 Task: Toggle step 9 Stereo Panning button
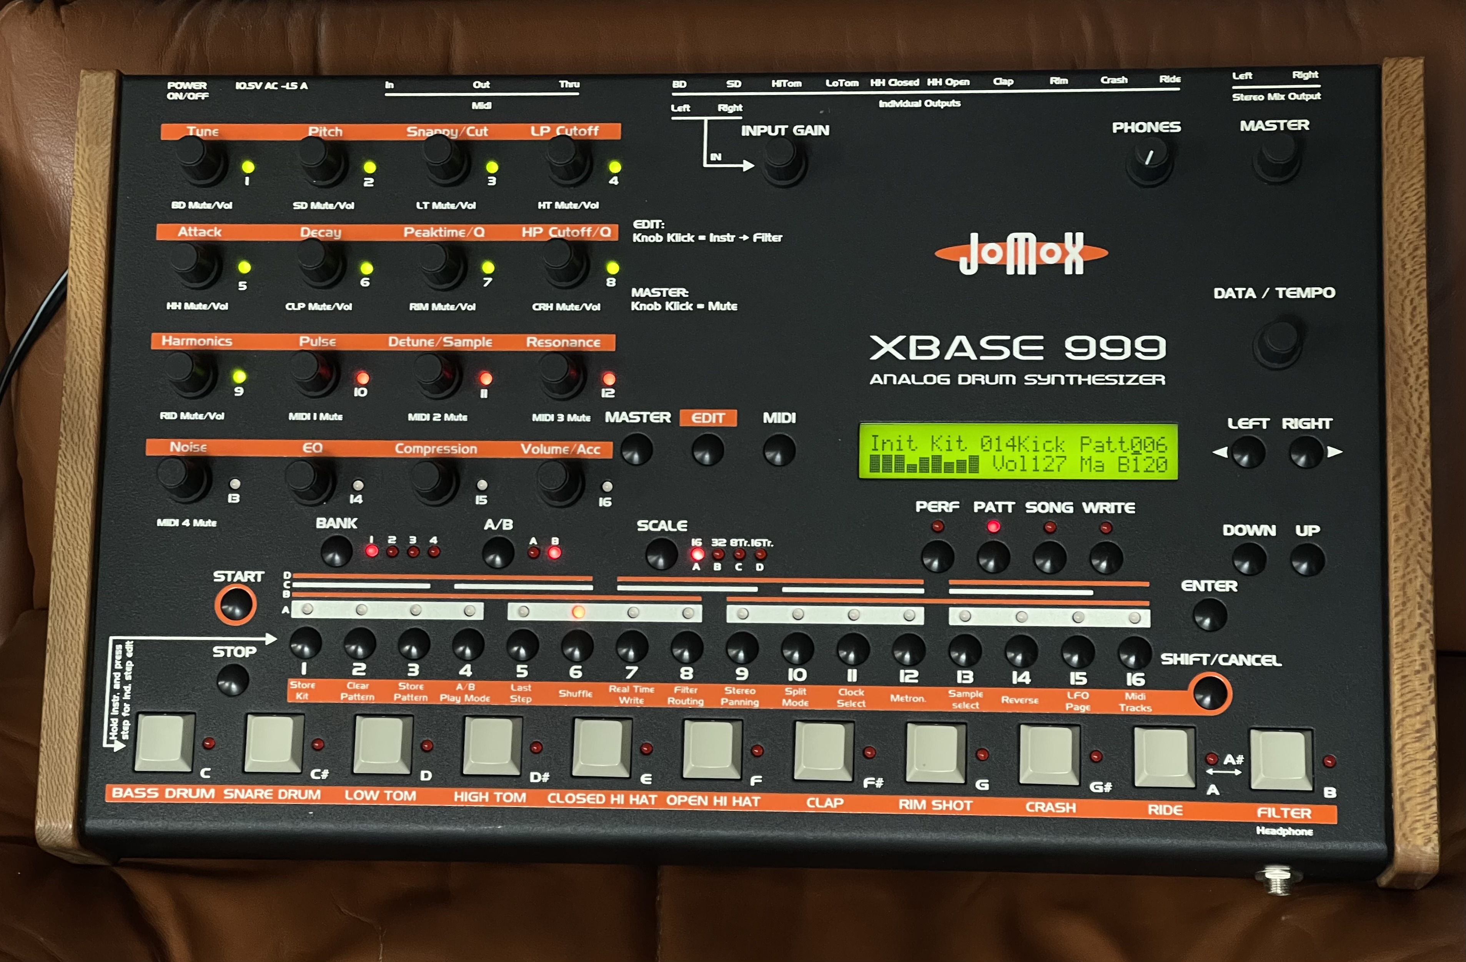pos(742,649)
